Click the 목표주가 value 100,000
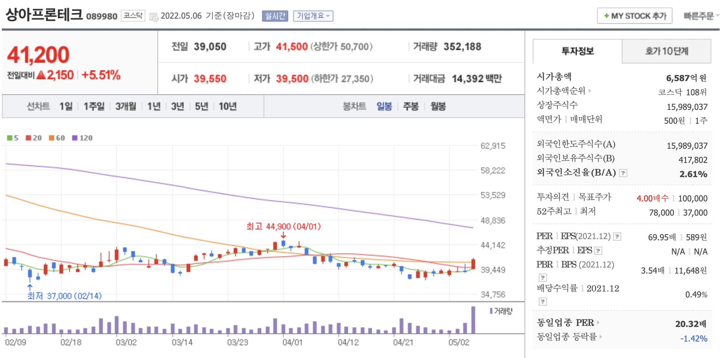Viewport: 726px width, 358px height. (x=693, y=198)
